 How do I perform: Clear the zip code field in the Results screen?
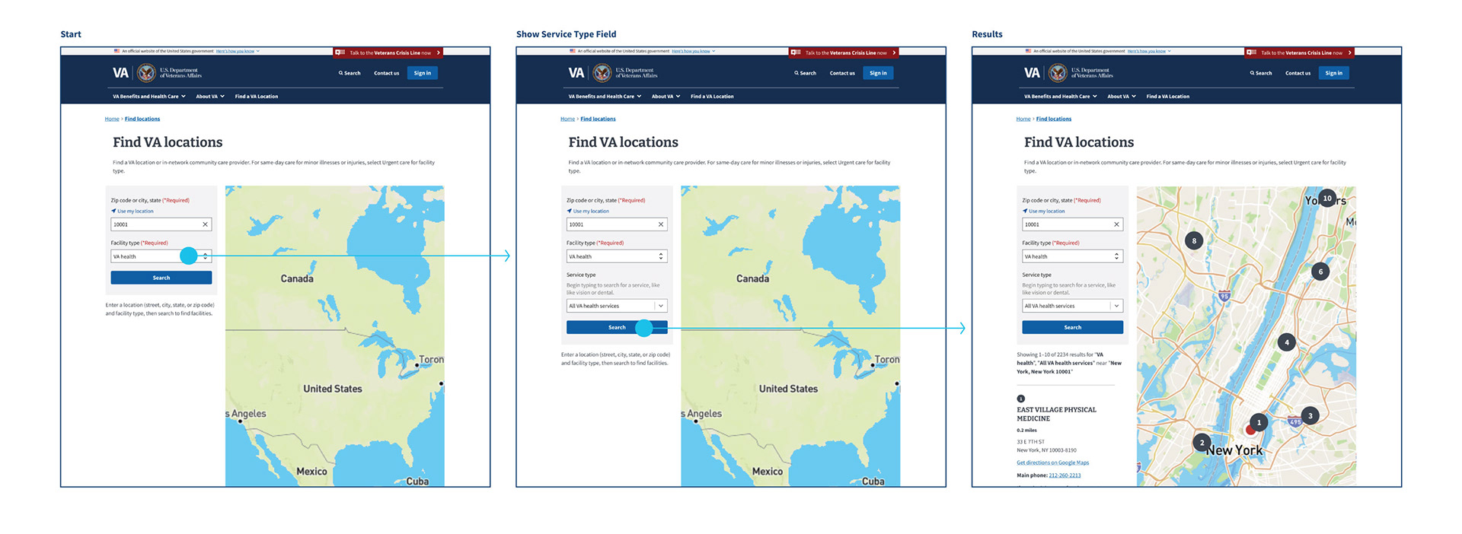1116,224
